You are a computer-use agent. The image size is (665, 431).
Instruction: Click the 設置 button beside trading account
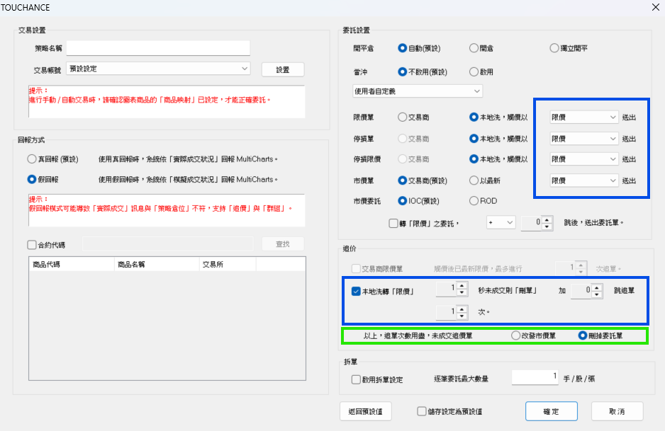(283, 69)
